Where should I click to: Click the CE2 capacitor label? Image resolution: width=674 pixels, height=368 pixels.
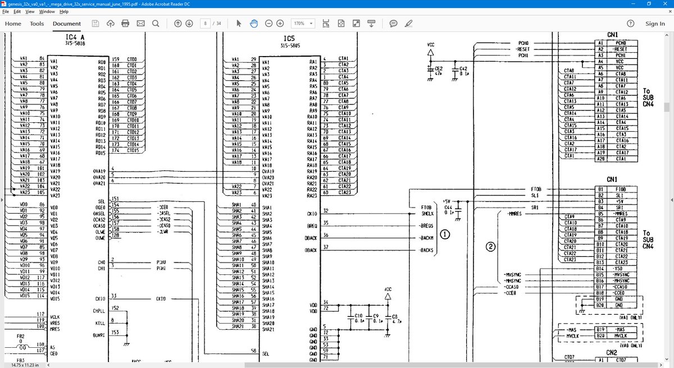[x=439, y=68]
